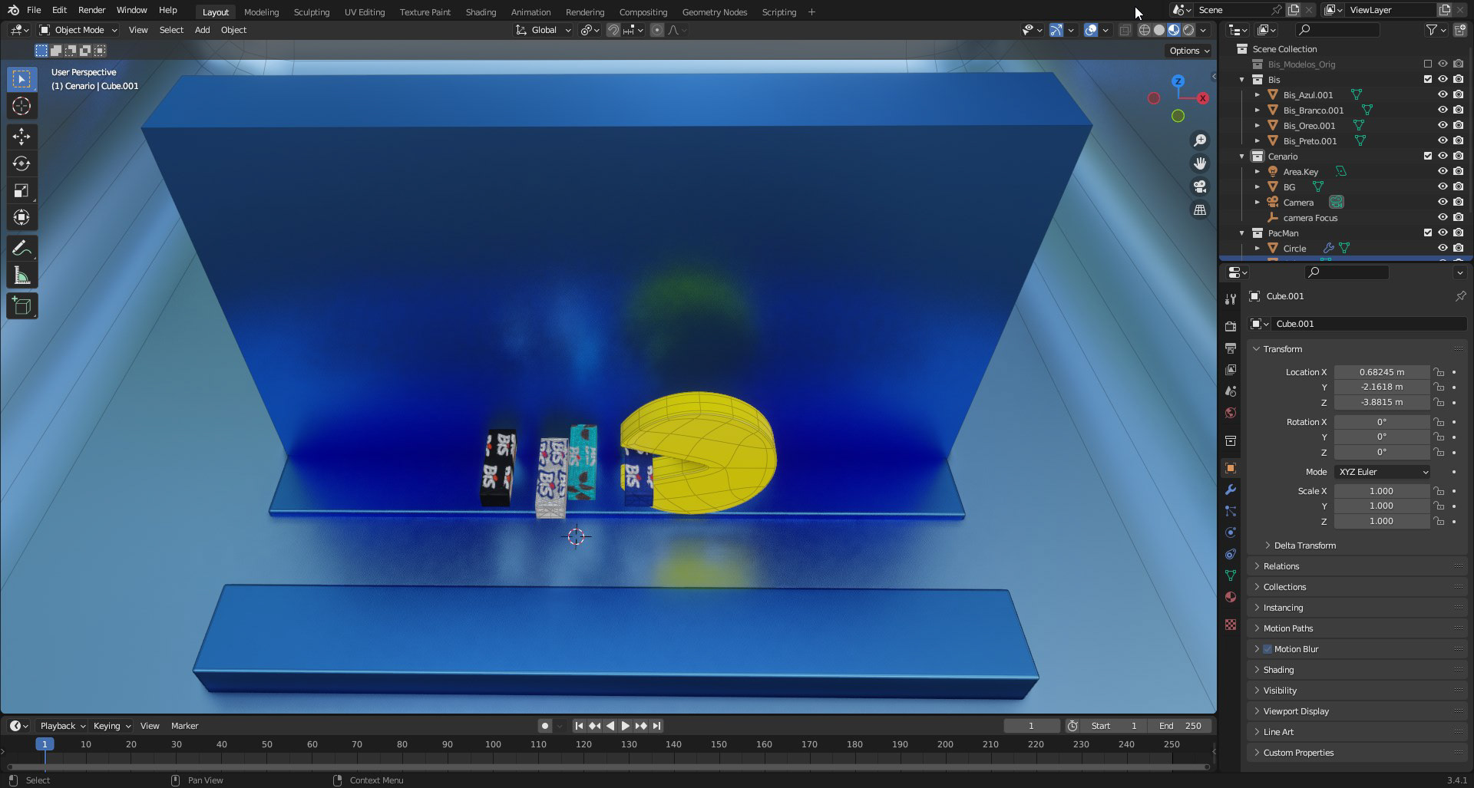Click the pan view hand icon
1474x788 pixels.
1199,163
